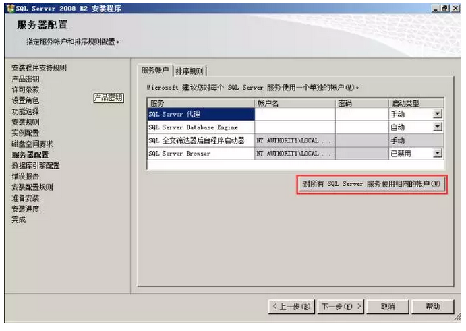Image resolution: width=466 pixels, height=331 pixels.
Task: Restore the installer window size
Action: click(444, 8)
